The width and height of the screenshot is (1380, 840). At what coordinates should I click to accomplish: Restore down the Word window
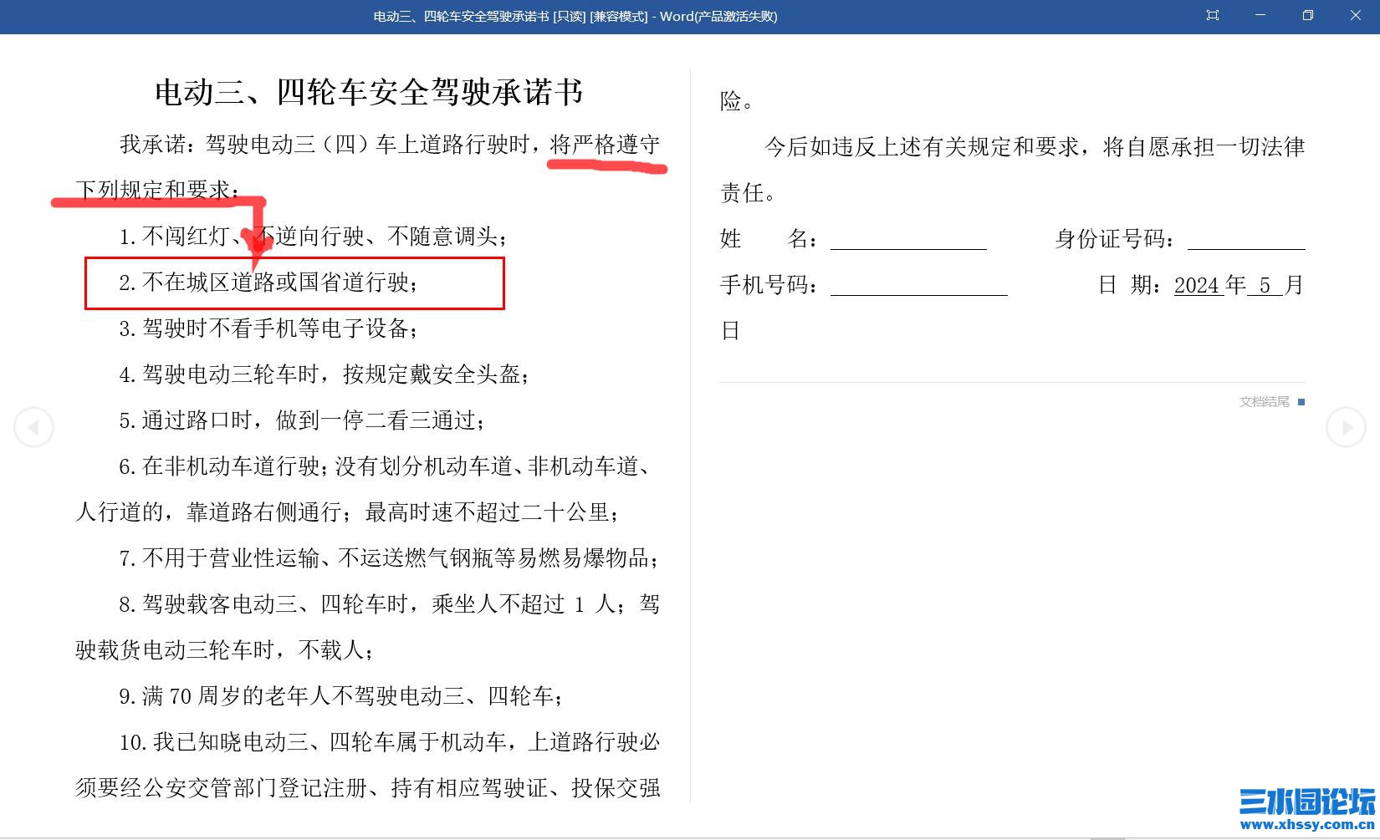coord(1308,15)
